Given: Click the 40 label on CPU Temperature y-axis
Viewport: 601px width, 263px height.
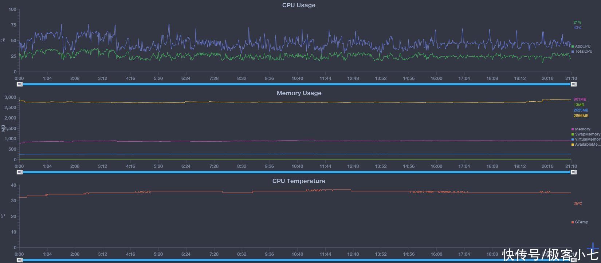Looking at the screenshot, I should tap(13, 185).
